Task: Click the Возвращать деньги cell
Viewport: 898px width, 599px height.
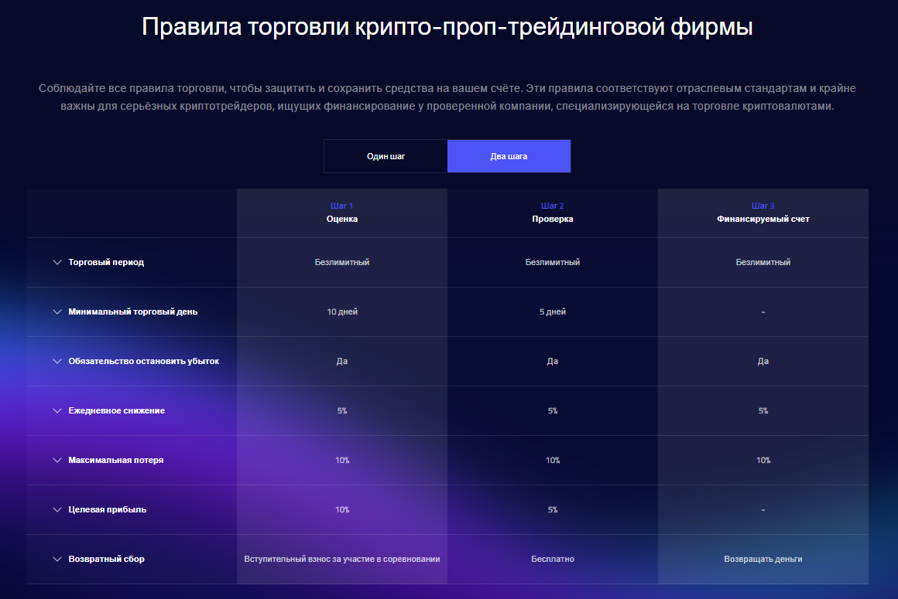Action: coord(763,559)
